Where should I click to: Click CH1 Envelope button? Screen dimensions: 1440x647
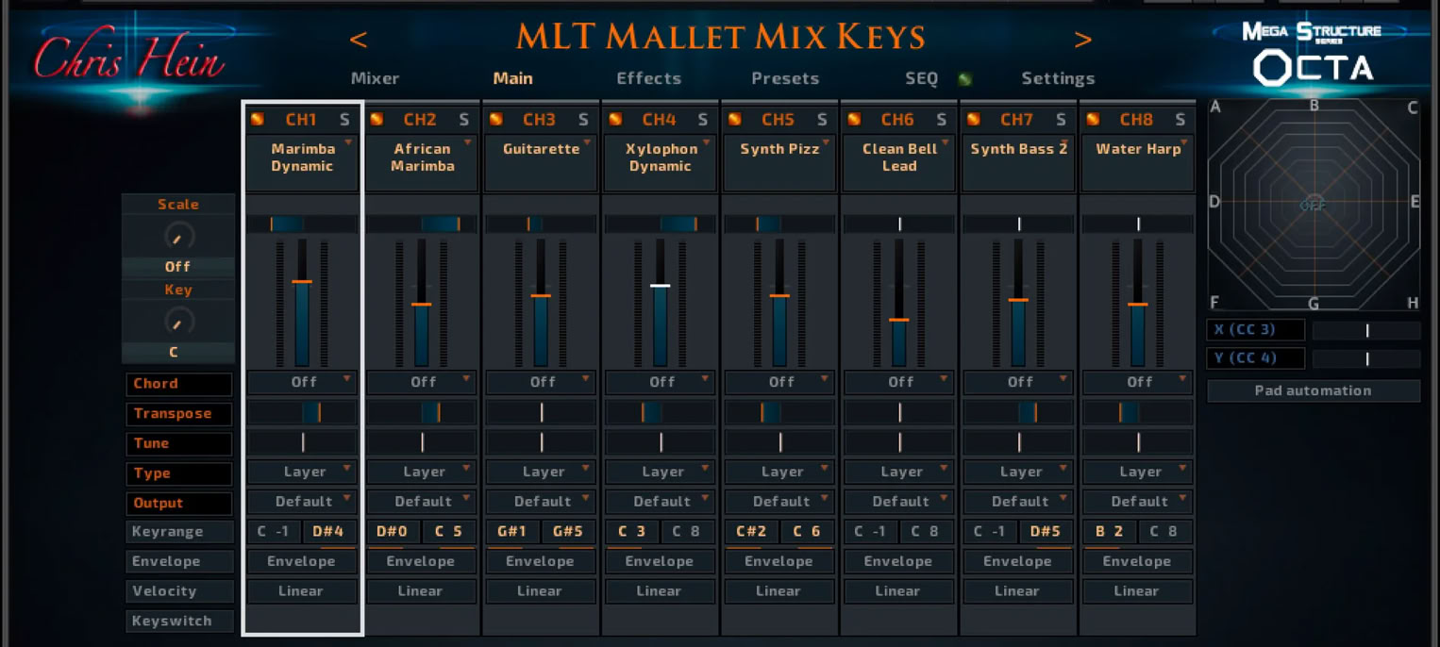pyautogui.click(x=303, y=561)
